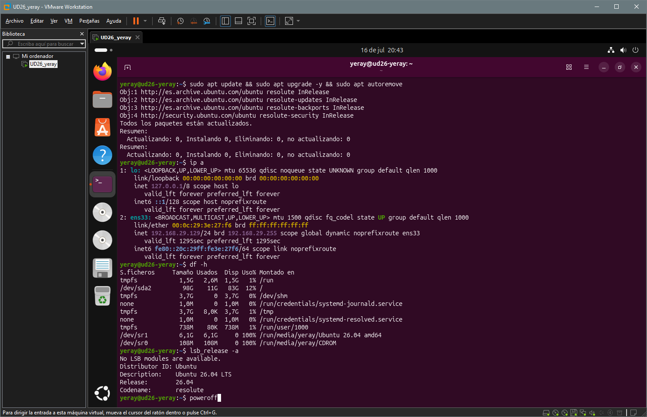Select UD26_yeray in the library tree

43,64
